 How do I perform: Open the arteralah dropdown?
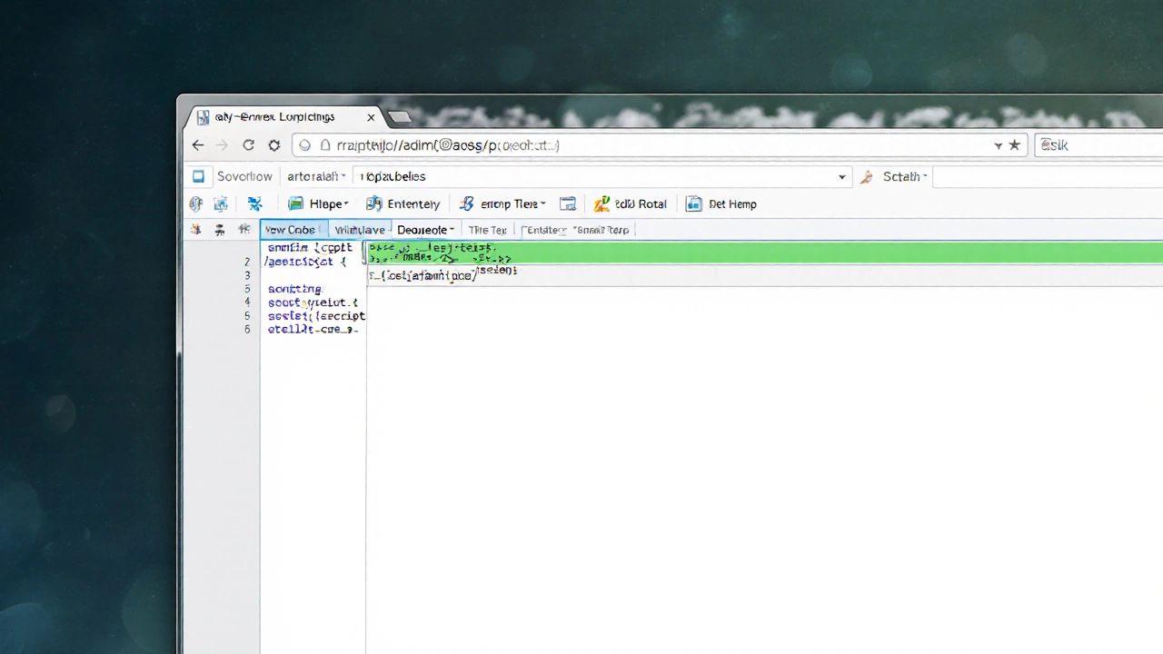(x=316, y=177)
